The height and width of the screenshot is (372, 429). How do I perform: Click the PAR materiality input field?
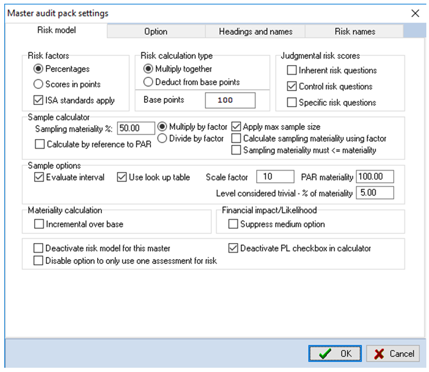point(375,176)
